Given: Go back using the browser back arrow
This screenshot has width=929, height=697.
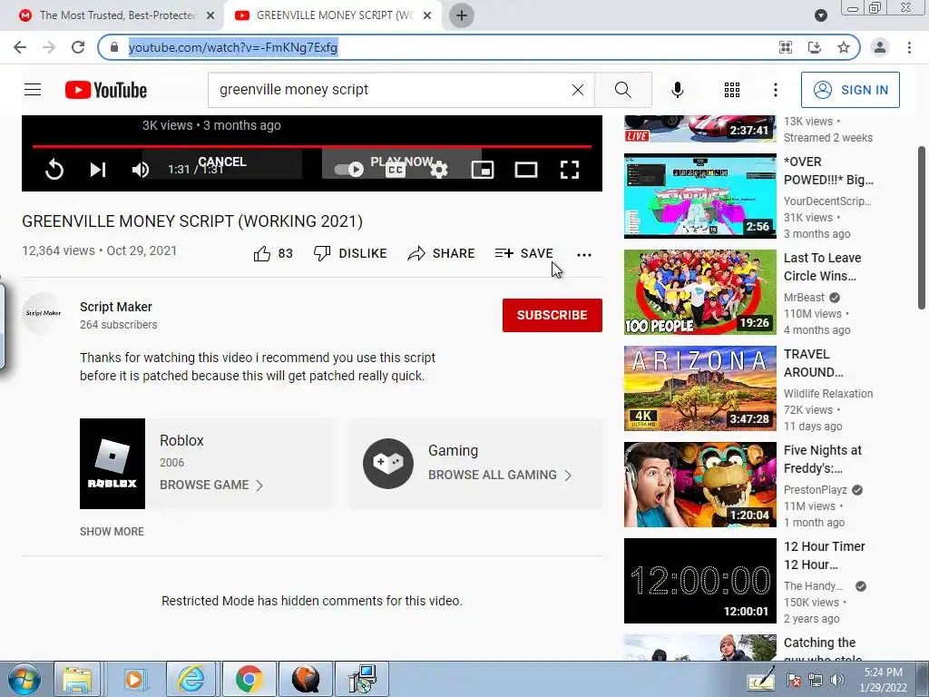Looking at the screenshot, I should pyautogui.click(x=20, y=47).
